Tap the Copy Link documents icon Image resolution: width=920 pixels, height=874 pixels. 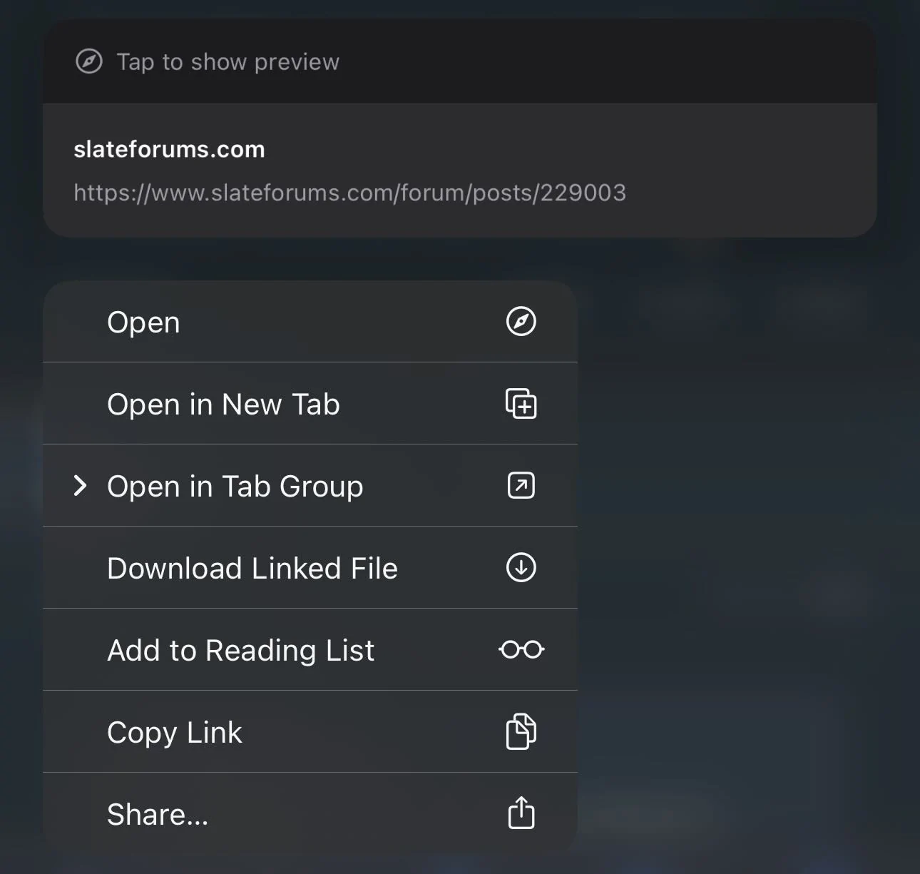(x=521, y=731)
